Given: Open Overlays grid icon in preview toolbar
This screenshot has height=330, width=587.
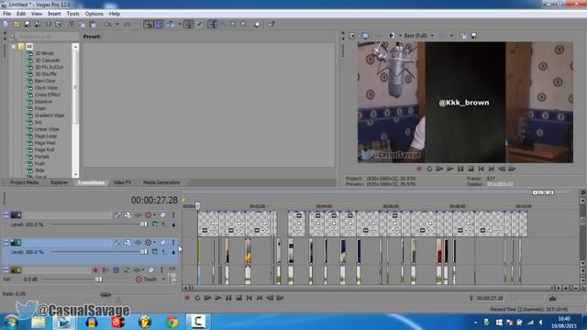Looking at the screenshot, I should [x=442, y=36].
